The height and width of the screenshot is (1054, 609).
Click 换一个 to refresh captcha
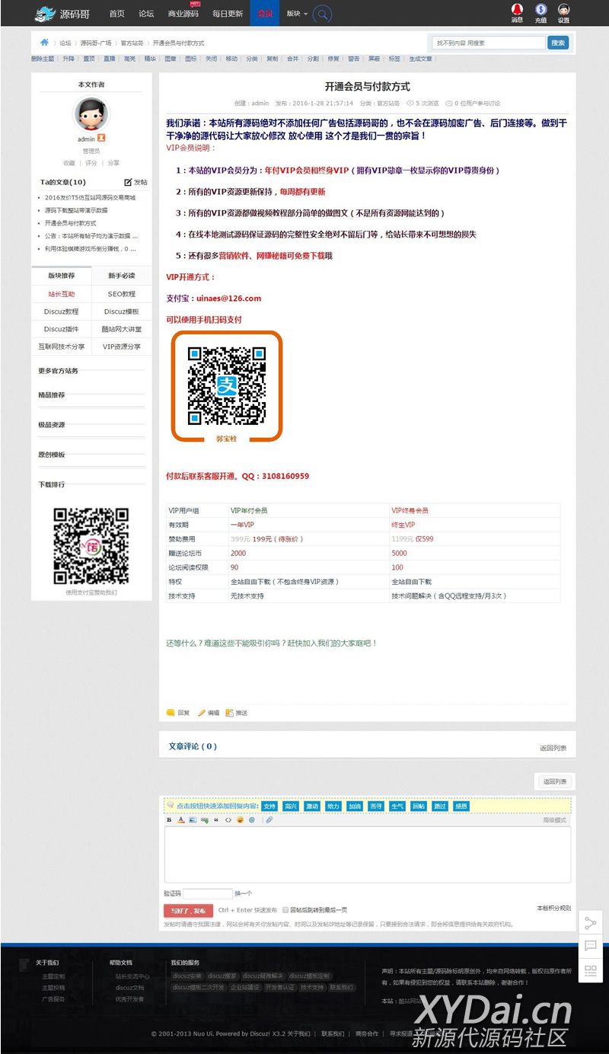243,893
